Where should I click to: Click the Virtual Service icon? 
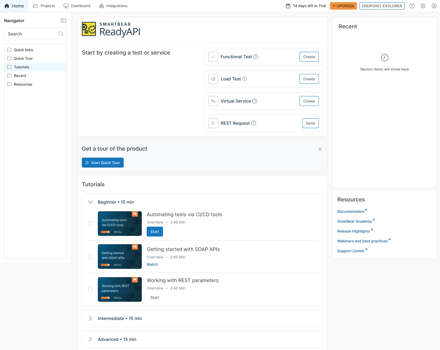pyautogui.click(x=213, y=101)
